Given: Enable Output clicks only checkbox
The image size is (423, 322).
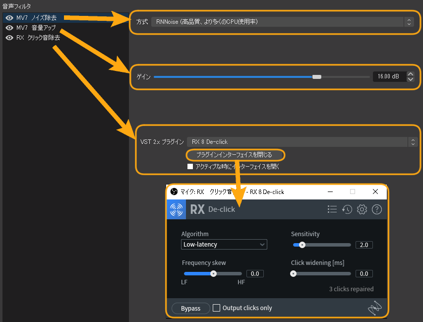Looking at the screenshot, I should (x=216, y=308).
